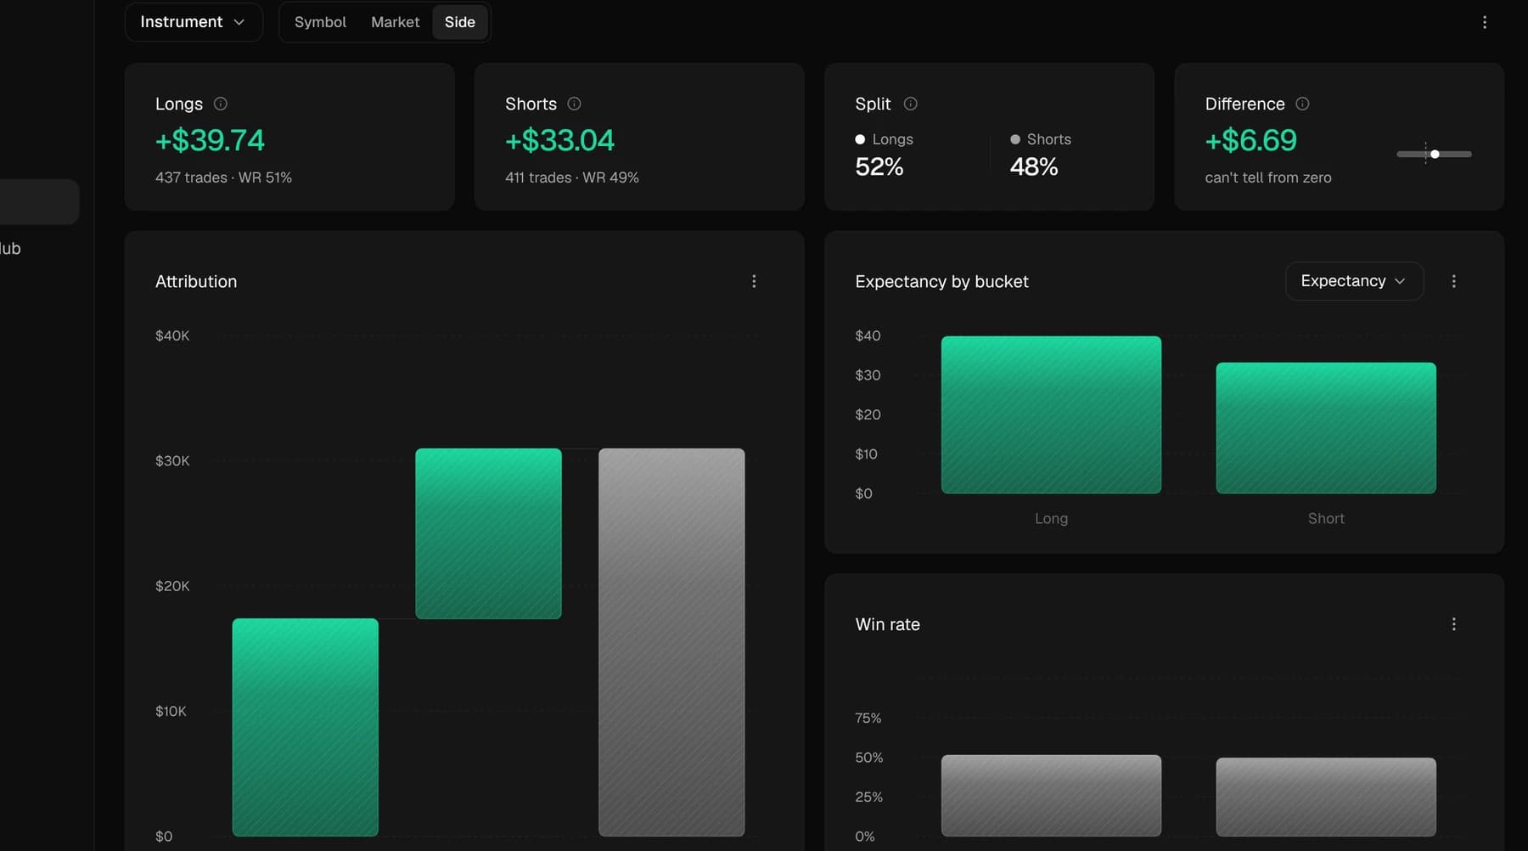1528x851 pixels.
Task: Open the page-level three-dot menu at top right
Action: tap(1484, 22)
